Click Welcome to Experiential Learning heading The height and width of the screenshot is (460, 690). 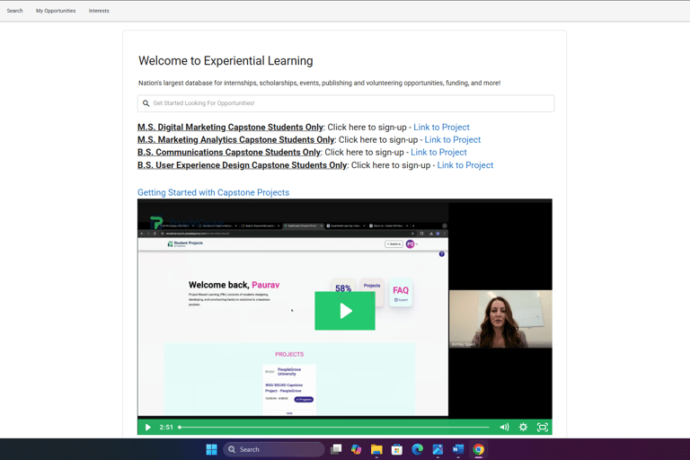tap(226, 61)
